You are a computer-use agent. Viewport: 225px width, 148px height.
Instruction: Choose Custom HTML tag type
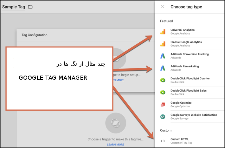190,141
